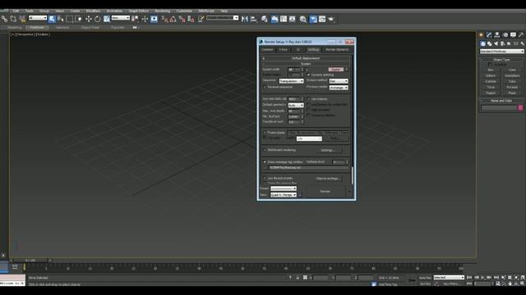Image resolution: width=526 pixels, height=295 pixels.
Task: Open the Display panel tab icon
Action: [x=513, y=34]
